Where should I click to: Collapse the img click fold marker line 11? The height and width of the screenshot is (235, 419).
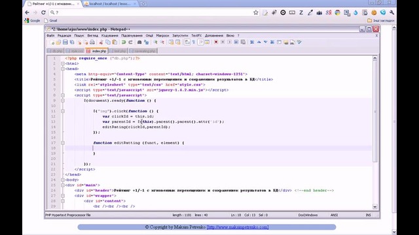point(63,111)
